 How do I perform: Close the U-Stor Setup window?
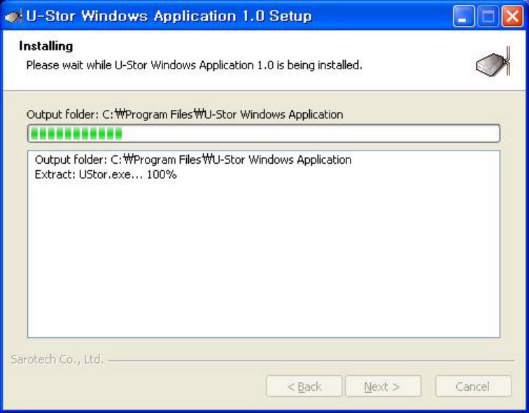(x=512, y=16)
